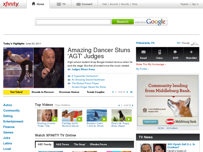The width and height of the screenshot is (203, 152).
Task: Click the Register link
Action: coord(185,4)
